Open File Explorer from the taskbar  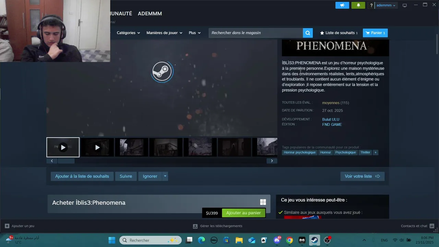pos(239,240)
